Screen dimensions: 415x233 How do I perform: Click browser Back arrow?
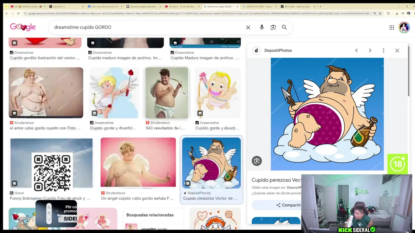coord(6,13)
